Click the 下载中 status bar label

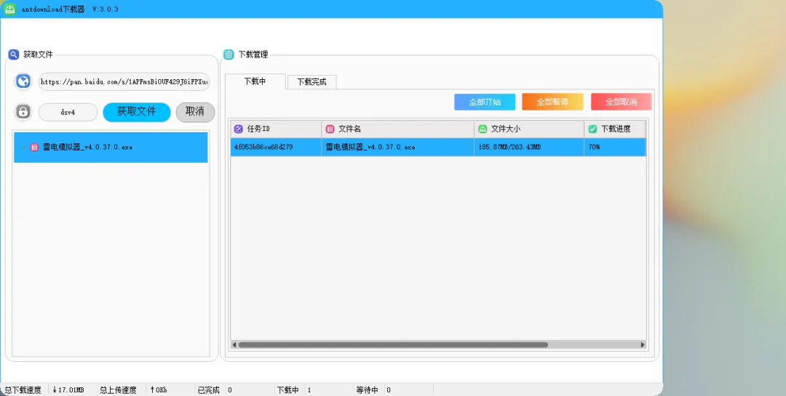tap(287, 390)
